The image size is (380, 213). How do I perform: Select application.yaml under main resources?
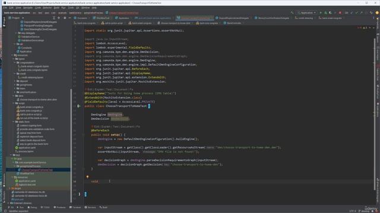click(x=27, y=147)
